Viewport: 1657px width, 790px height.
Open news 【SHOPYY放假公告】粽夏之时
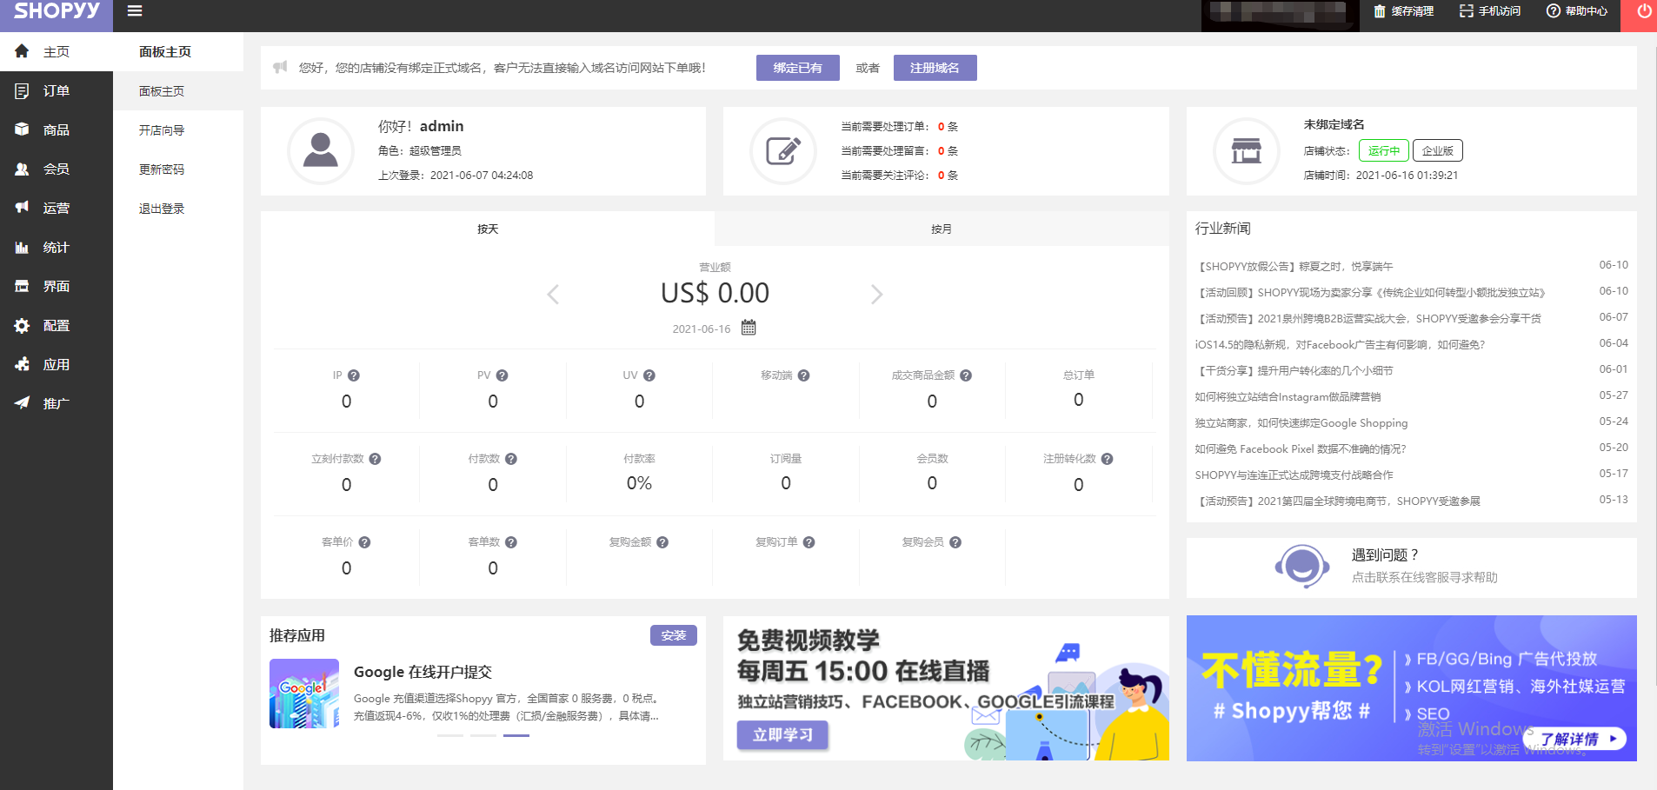(1294, 267)
